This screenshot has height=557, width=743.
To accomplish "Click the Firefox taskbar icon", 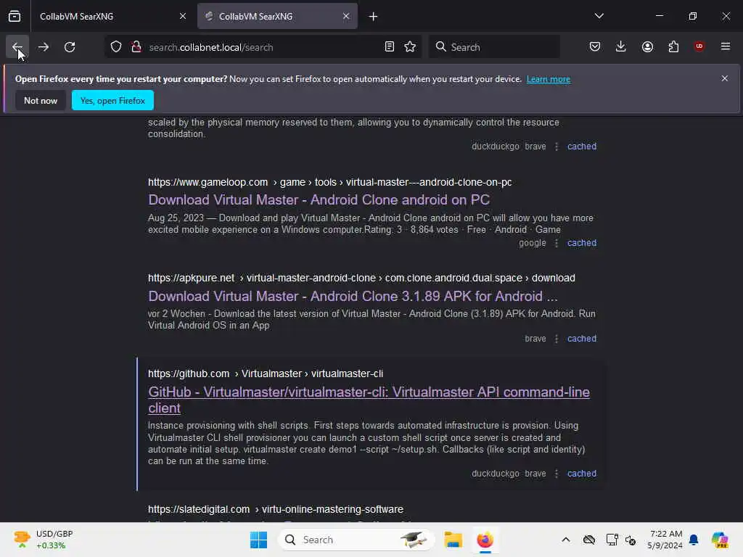I will pos(485,540).
